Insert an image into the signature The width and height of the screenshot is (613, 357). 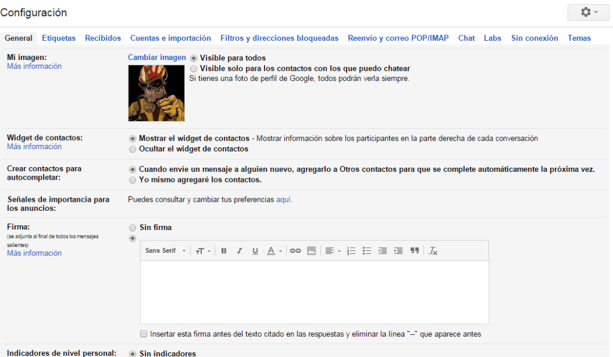[x=311, y=251]
